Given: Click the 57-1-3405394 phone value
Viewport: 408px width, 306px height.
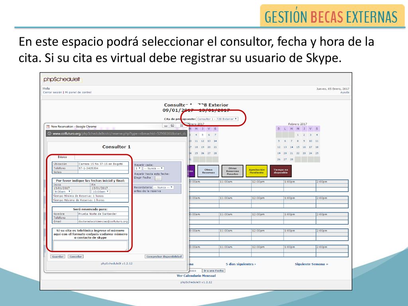Looking at the screenshot, I should [x=88, y=169].
